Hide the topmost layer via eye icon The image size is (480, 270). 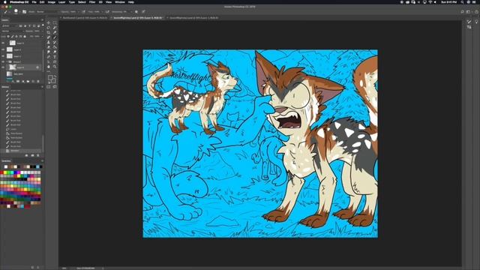pyautogui.click(x=3, y=43)
